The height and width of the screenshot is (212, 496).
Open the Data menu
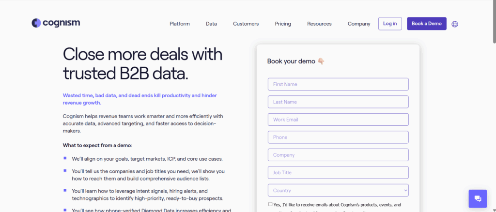coord(211,24)
